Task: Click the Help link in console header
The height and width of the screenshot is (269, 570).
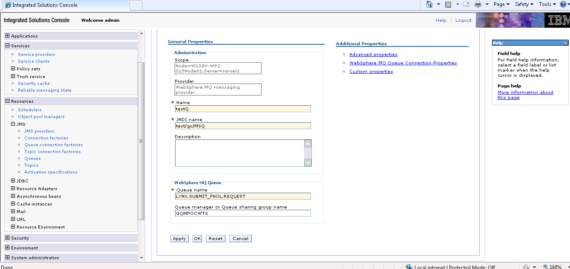Action: pos(441,20)
